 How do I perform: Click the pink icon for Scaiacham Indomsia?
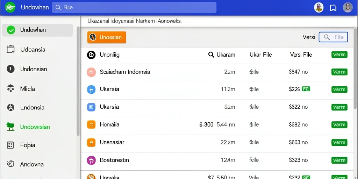point(91,72)
